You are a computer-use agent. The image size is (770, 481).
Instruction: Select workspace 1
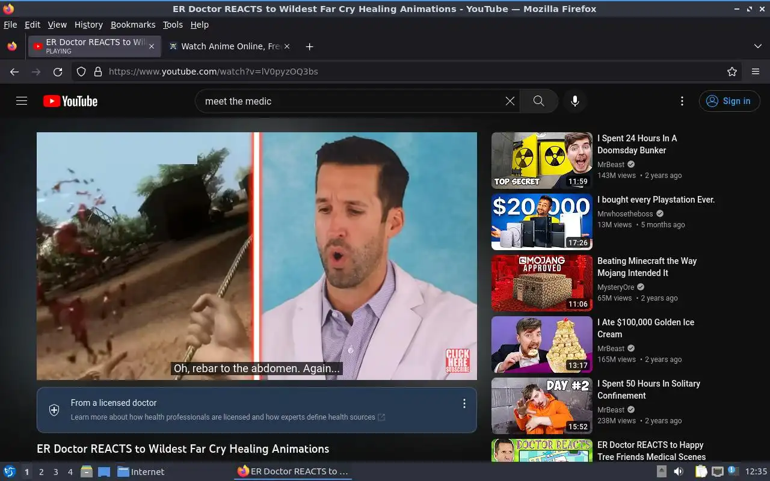[26, 472]
